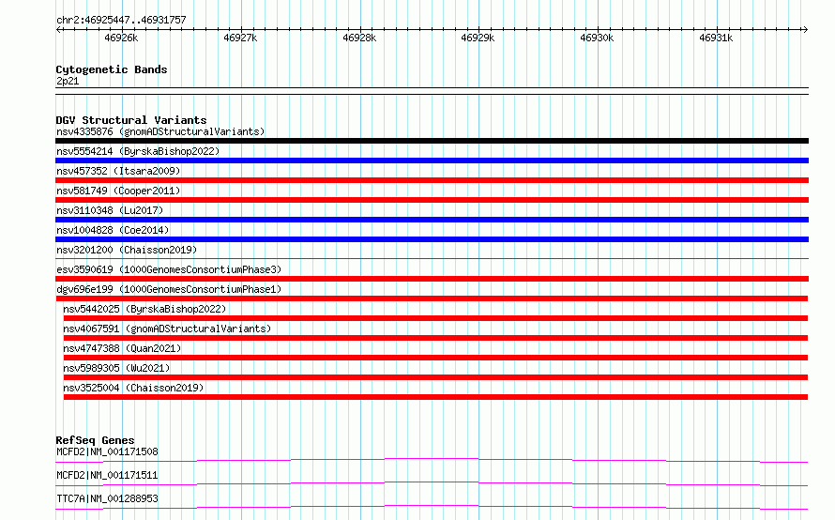Open nsv4067591 gnomADStructuralVariants entry
This screenshot has width=835, height=520.
167,329
